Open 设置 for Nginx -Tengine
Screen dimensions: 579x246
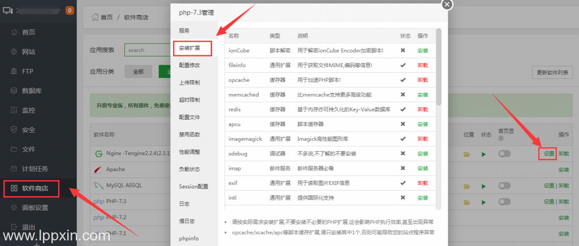point(549,153)
